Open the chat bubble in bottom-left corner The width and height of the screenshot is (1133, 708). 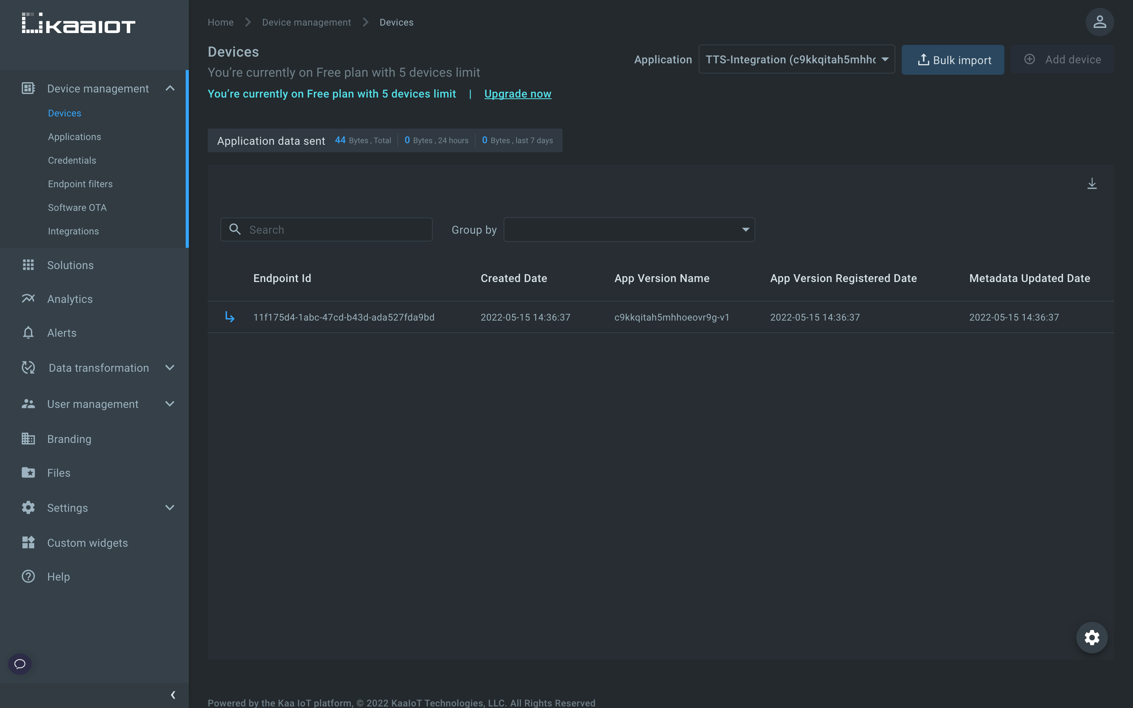(x=20, y=664)
